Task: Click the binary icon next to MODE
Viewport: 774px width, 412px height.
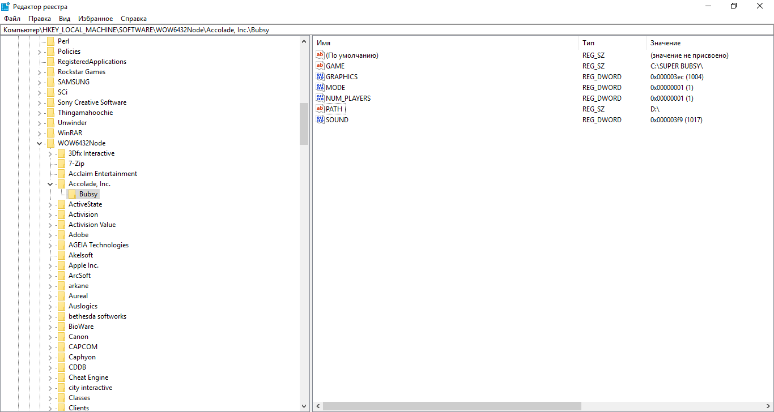Action: (x=320, y=87)
